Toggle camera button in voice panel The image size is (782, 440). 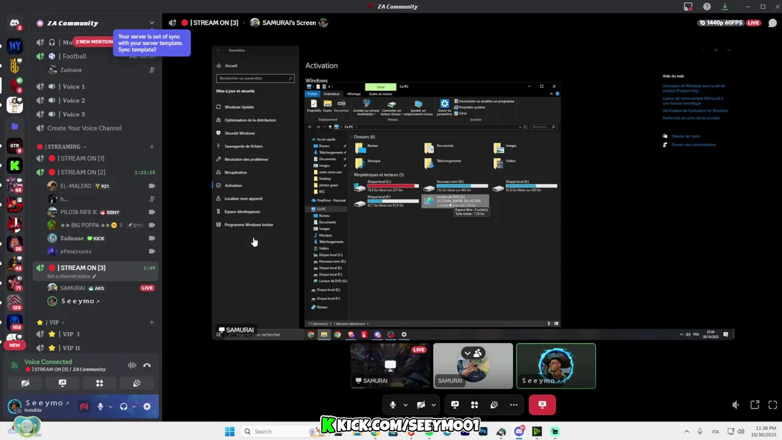coord(25,383)
